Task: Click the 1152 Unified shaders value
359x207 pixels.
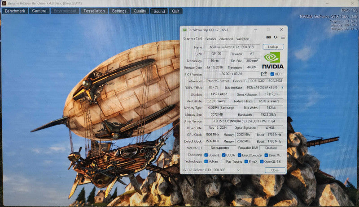Action: [219, 94]
